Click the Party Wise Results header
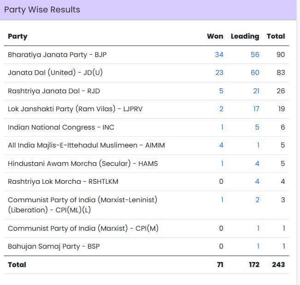 point(42,10)
